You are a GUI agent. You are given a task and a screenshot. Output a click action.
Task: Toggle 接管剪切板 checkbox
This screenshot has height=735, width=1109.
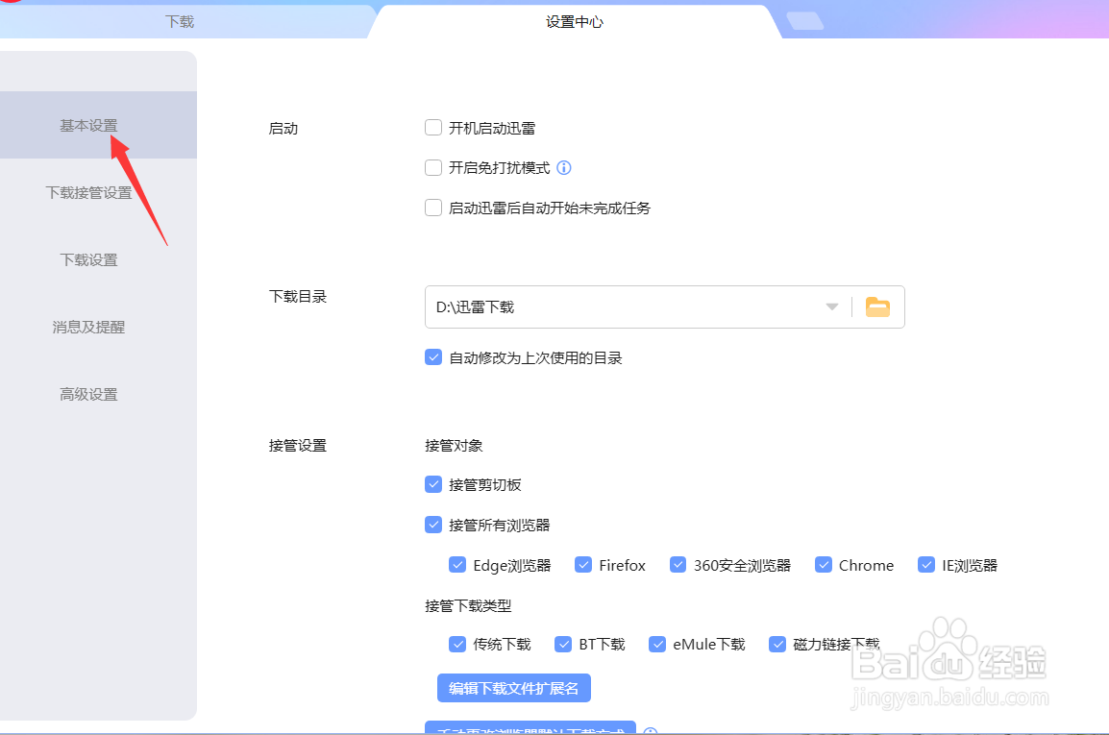(432, 484)
